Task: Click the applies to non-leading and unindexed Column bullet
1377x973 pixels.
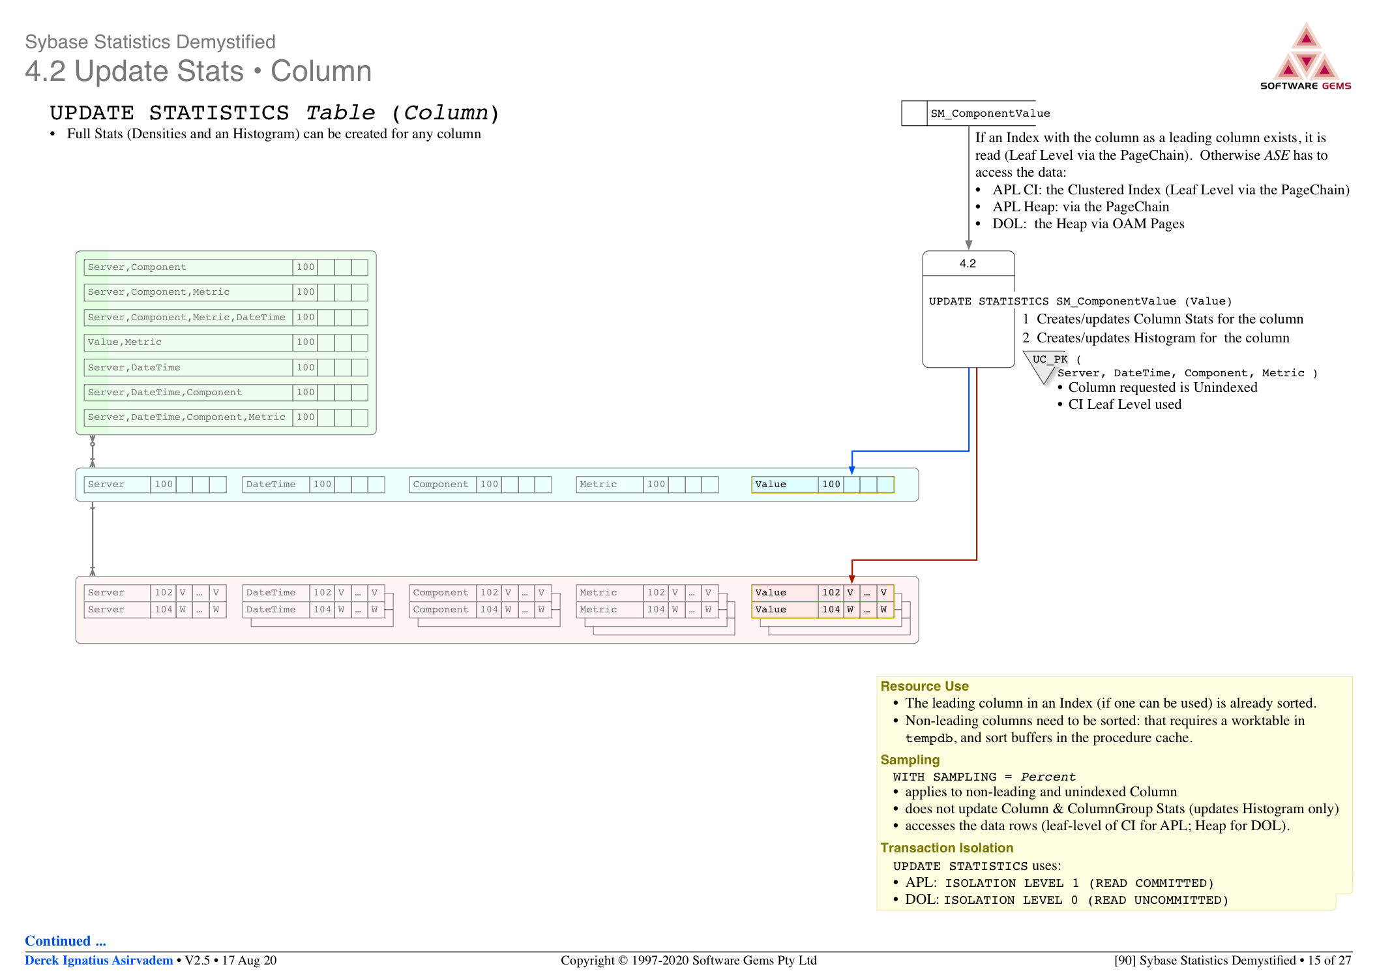Action: (1035, 792)
